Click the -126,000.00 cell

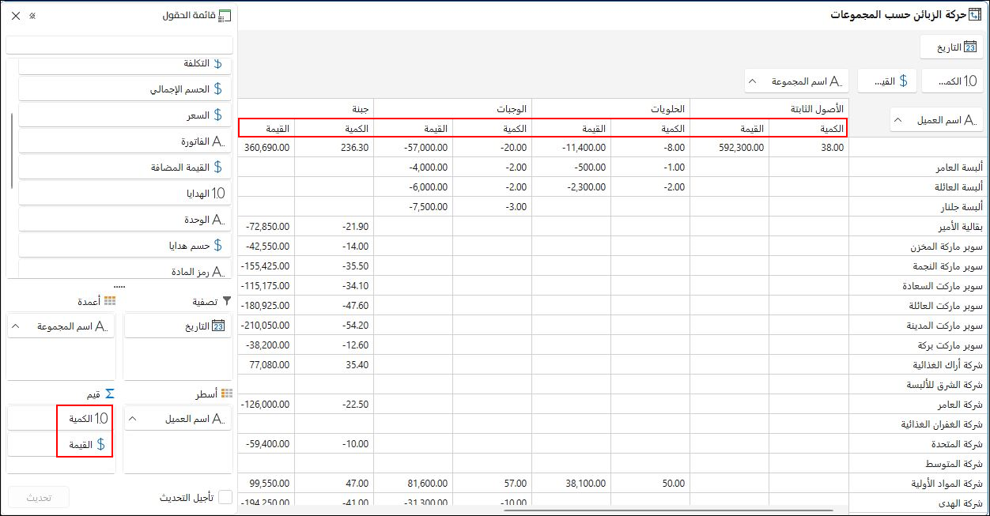click(266, 405)
